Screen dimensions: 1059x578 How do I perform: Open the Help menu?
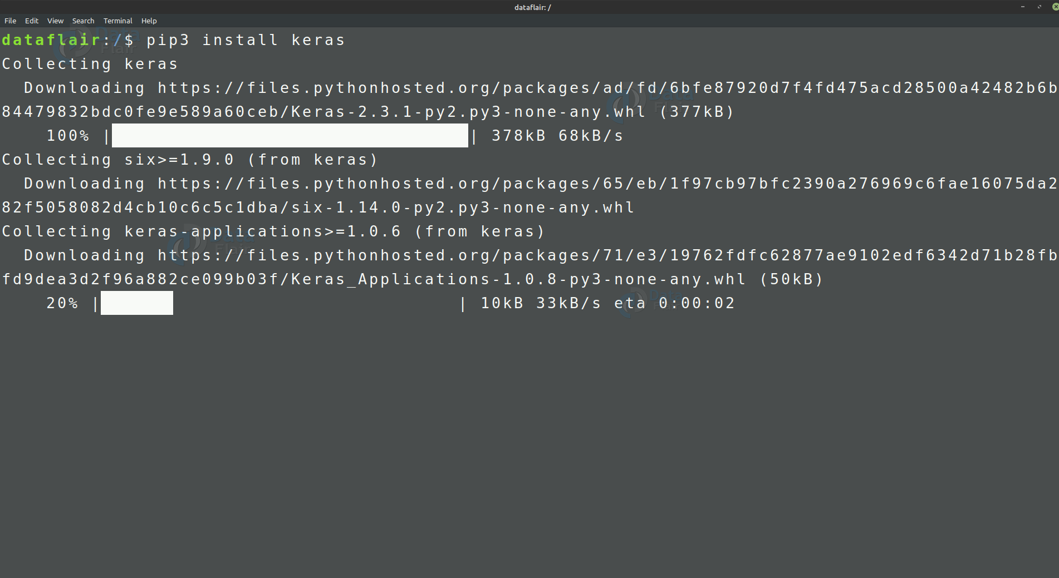tap(149, 21)
